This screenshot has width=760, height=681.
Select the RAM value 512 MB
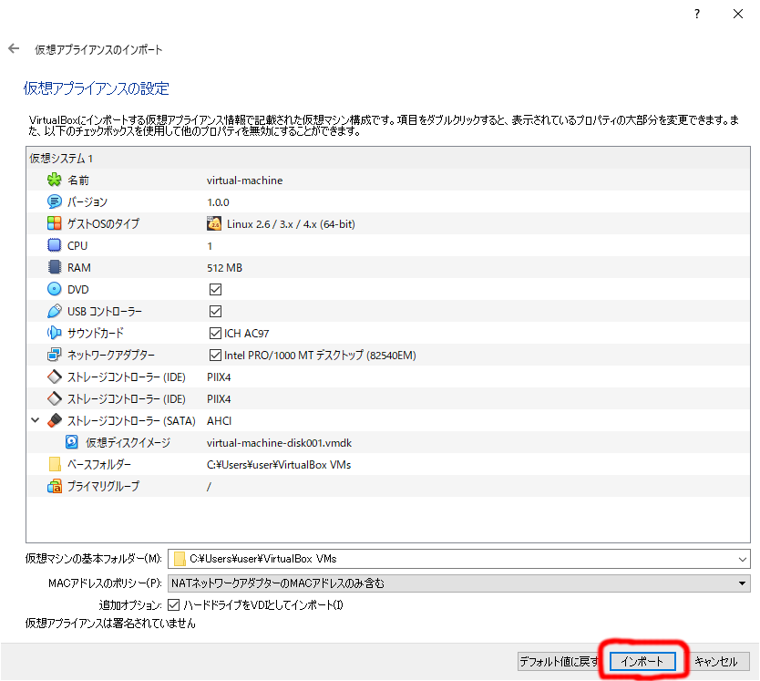click(224, 268)
